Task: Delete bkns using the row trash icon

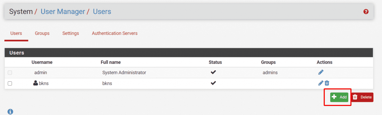Action: click(x=327, y=83)
